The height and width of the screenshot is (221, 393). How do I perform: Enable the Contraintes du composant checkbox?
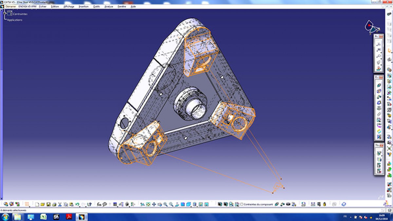[x=241, y=204]
